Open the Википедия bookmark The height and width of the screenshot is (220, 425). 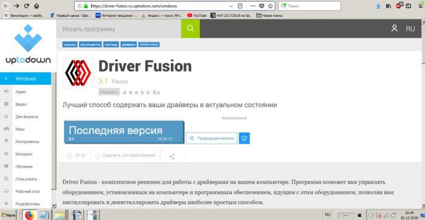24,15
